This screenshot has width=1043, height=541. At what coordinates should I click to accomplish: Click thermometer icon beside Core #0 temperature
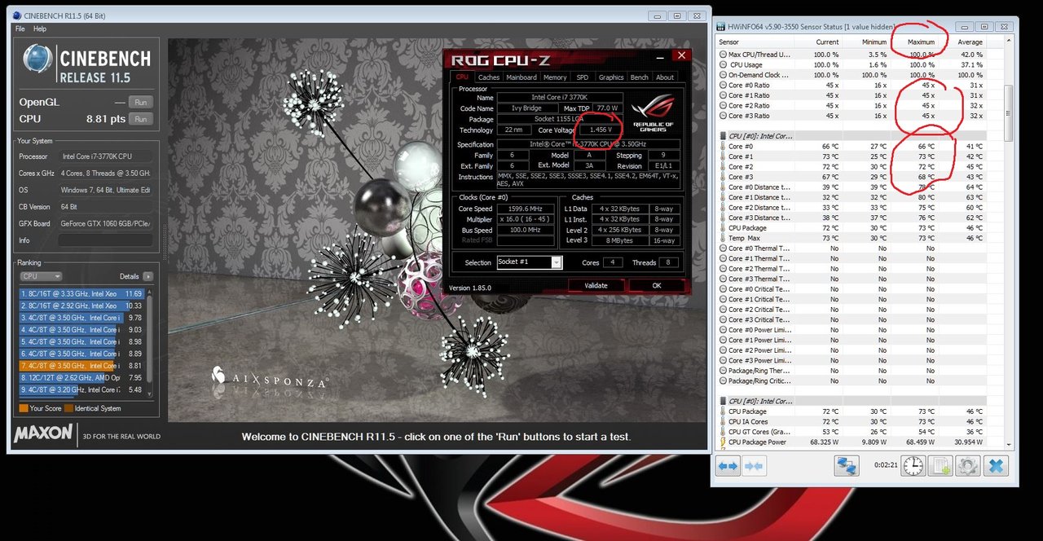(x=723, y=147)
